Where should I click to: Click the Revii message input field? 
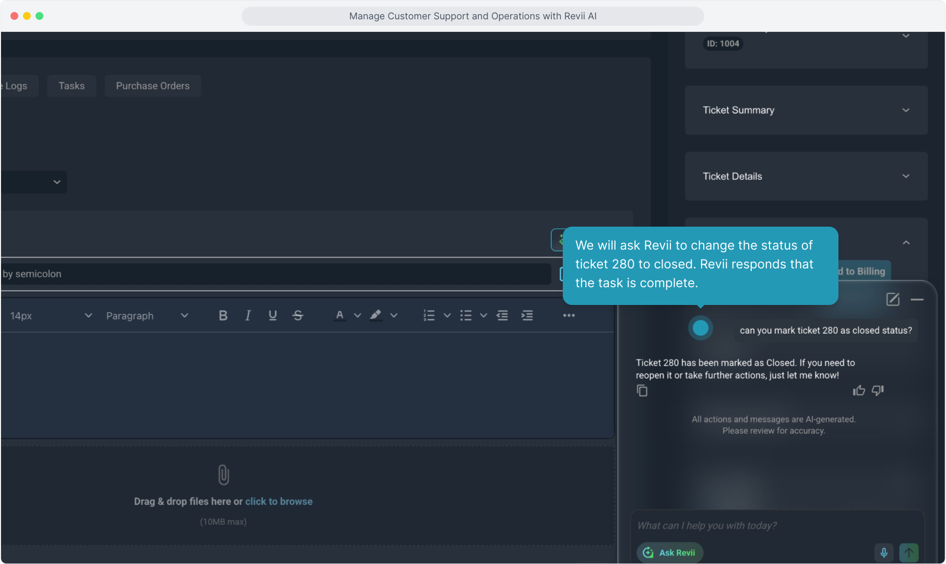pyautogui.click(x=777, y=526)
